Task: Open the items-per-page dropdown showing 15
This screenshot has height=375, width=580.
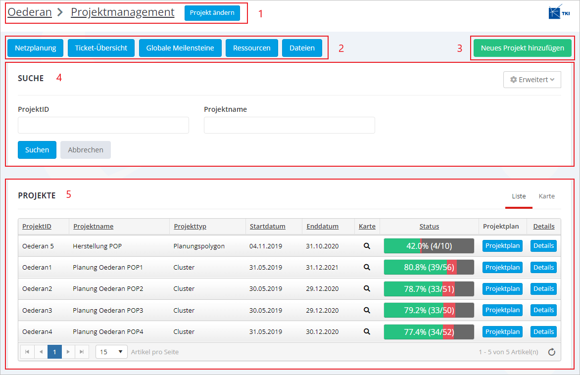Action: (x=111, y=352)
